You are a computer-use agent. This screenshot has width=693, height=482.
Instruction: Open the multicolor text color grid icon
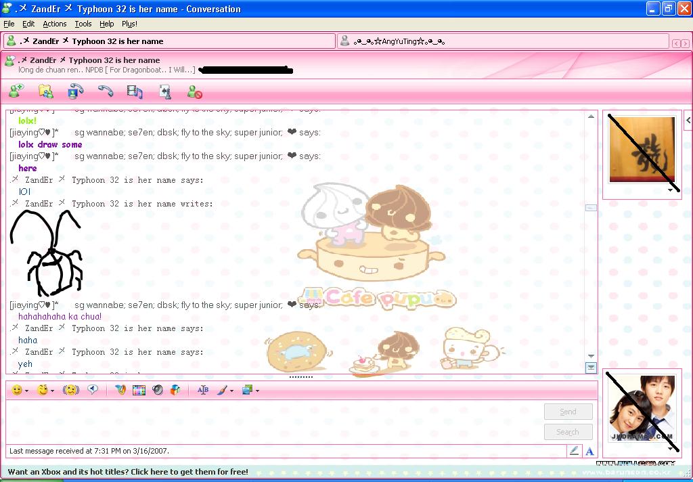pyautogui.click(x=139, y=390)
